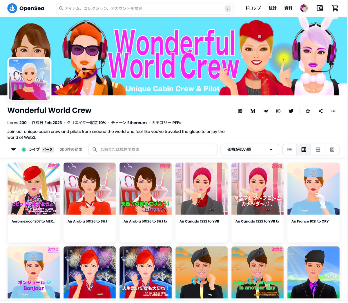Focus the name or attribute search box
348x303 pixels.
click(153, 150)
